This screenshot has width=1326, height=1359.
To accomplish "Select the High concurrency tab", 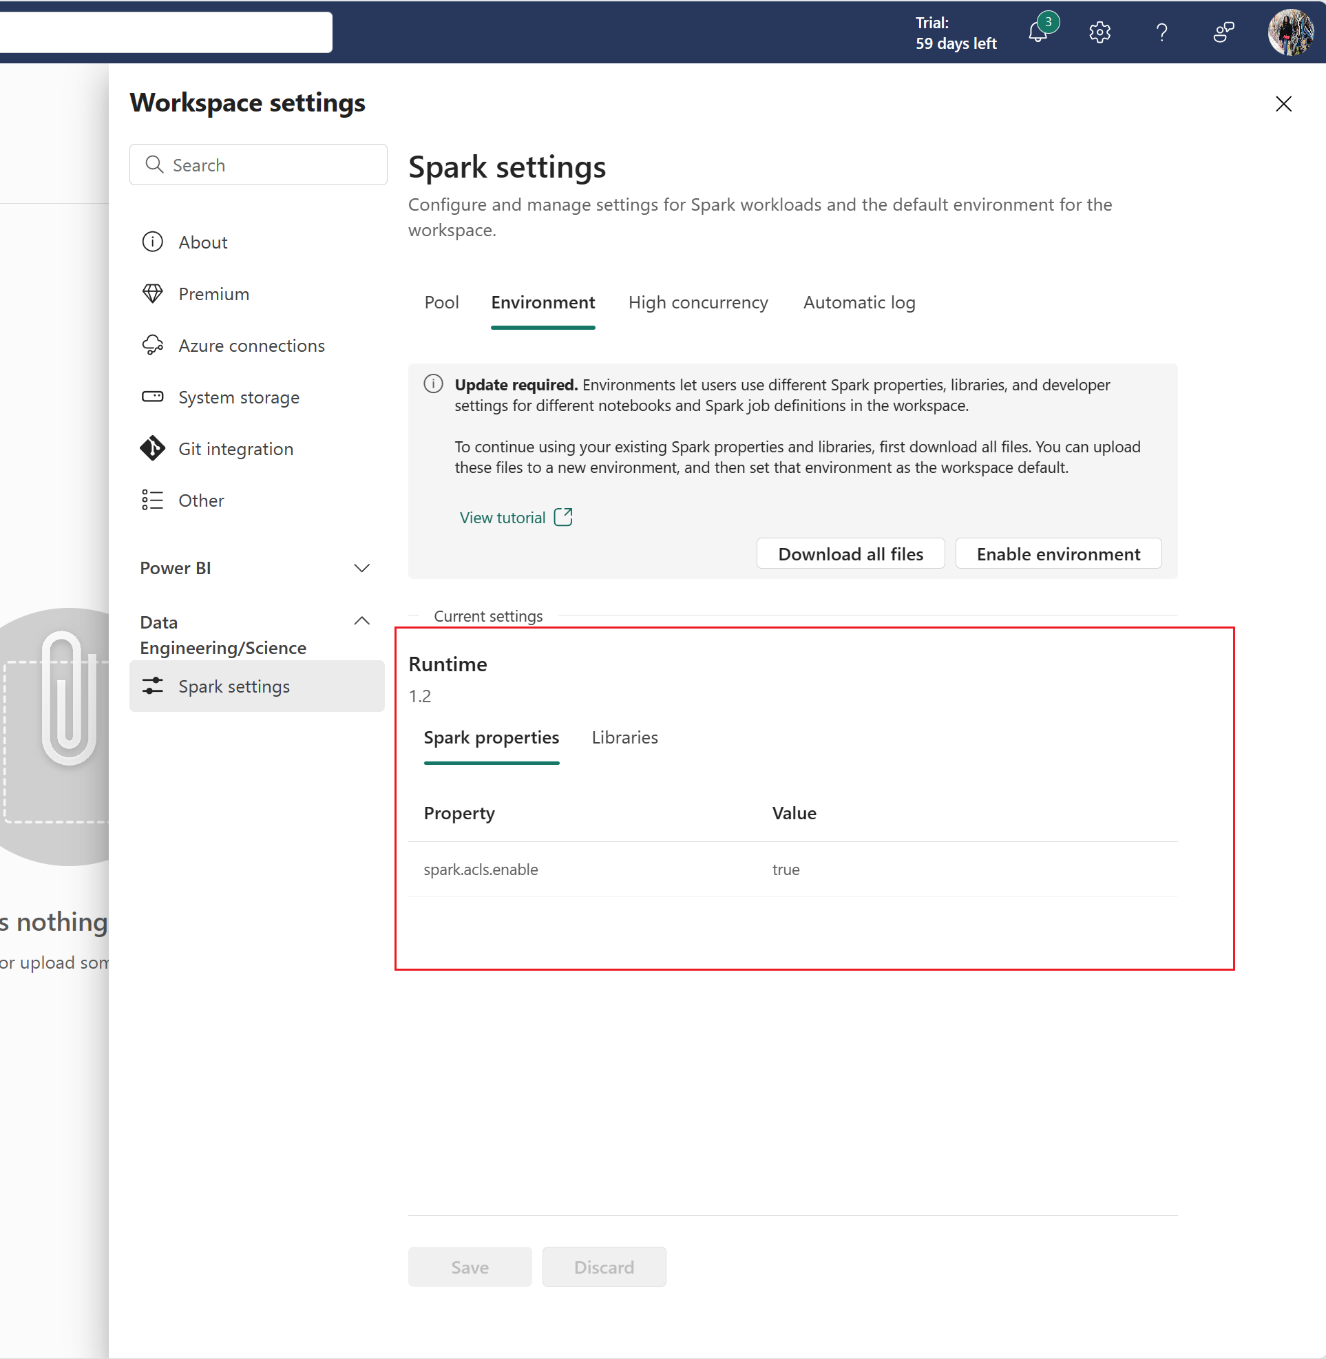I will pyautogui.click(x=698, y=301).
